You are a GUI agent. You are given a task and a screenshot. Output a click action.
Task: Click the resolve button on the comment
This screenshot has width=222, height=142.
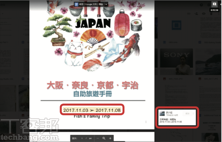point(187,114)
